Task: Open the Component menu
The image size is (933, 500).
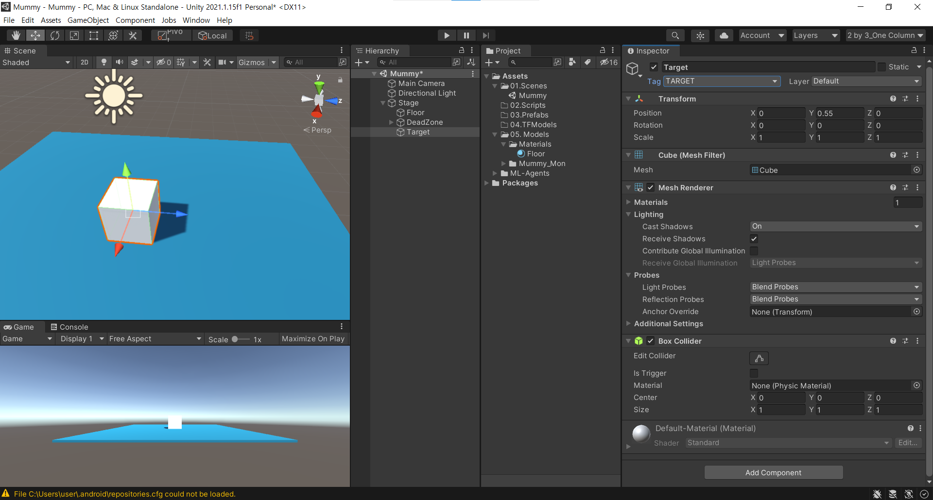Action: point(135,20)
